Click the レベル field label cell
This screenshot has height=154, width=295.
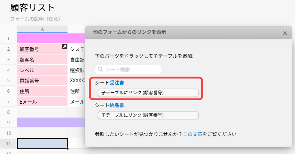[x=42, y=70]
